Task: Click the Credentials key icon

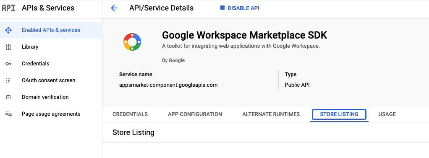Action: (8, 64)
